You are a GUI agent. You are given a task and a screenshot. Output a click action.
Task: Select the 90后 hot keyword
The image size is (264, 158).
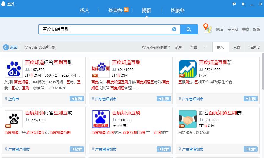pos(220,29)
